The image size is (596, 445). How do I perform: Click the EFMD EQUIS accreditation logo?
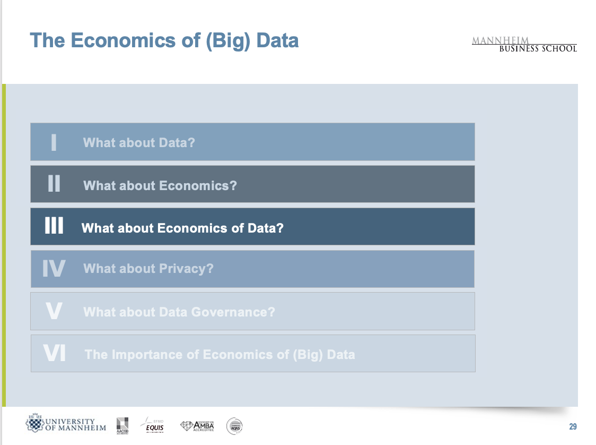(x=153, y=425)
